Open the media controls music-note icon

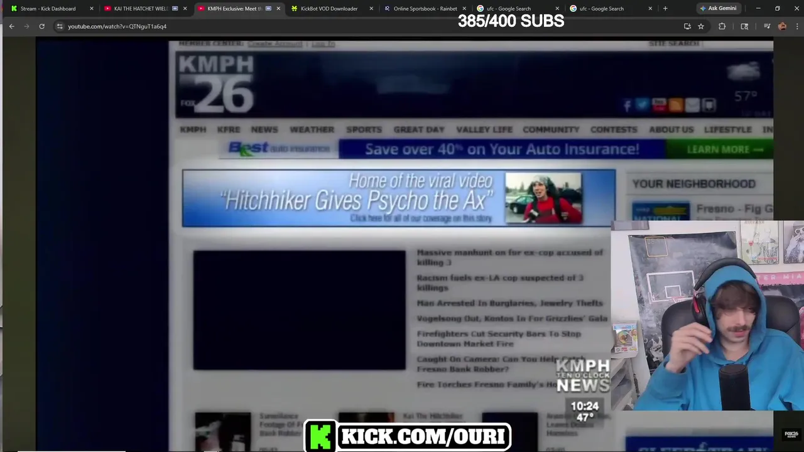point(767,26)
